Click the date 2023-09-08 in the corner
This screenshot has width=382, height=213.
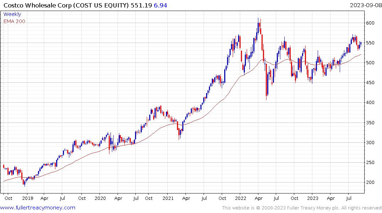pyautogui.click(x=366, y=5)
